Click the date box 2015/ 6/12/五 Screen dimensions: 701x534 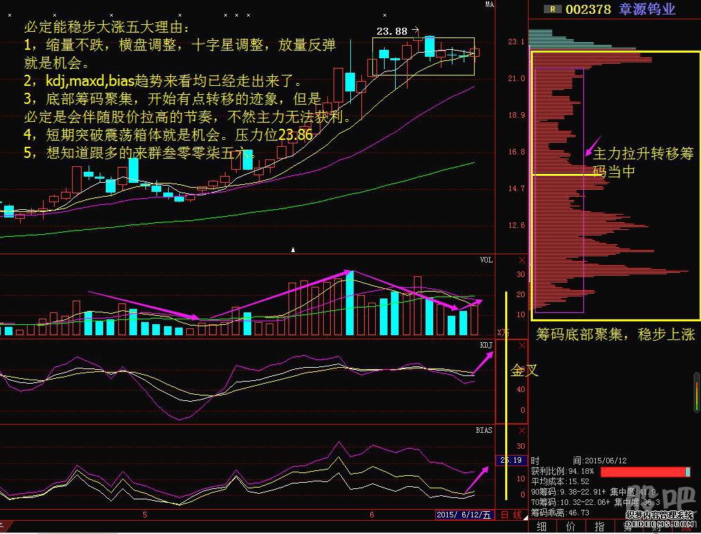point(464,515)
